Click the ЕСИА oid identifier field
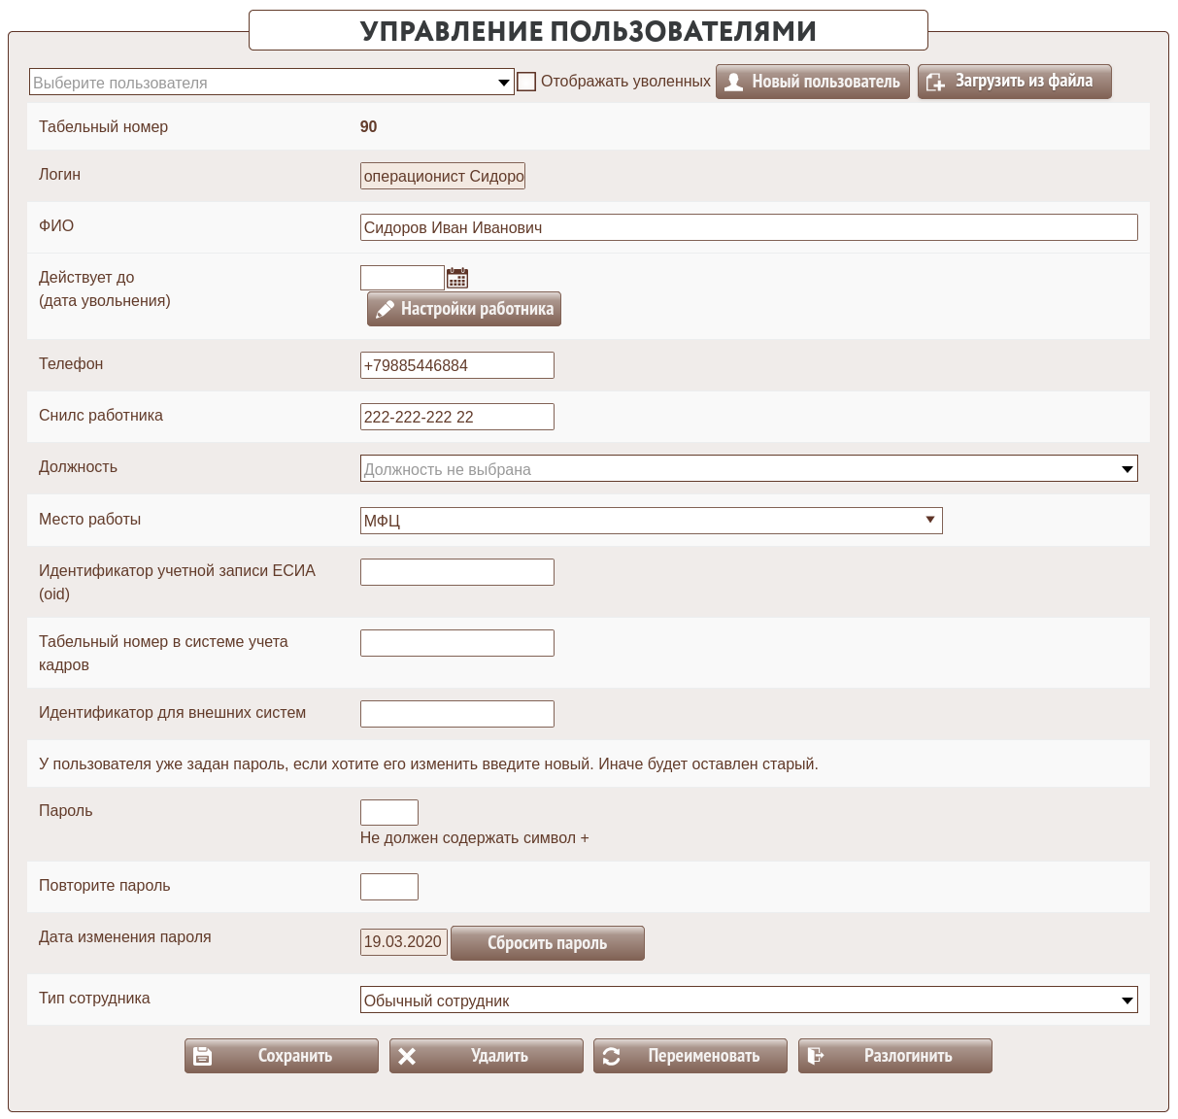 [456, 572]
